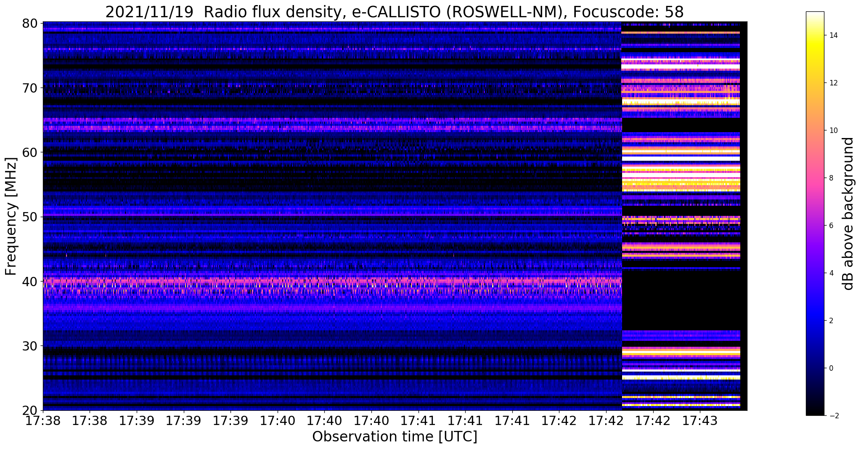Viewport: 861px width, 449px height.
Task: Click the 30 tick on the frequency axis
Action: pyautogui.click(x=29, y=346)
